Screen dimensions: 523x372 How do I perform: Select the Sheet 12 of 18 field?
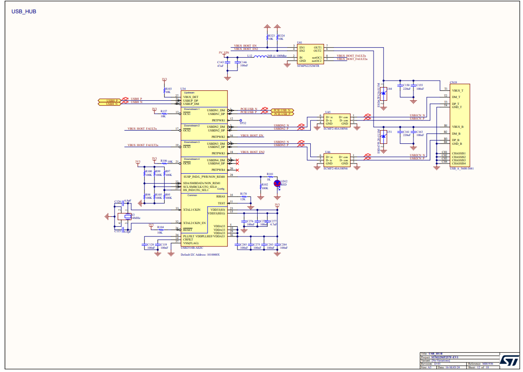click(x=483, y=367)
